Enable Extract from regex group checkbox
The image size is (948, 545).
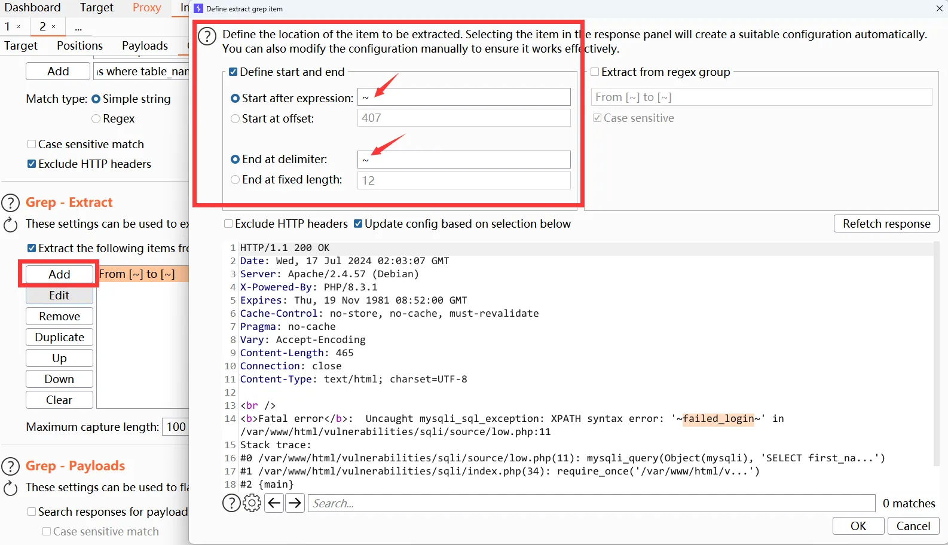coord(595,72)
